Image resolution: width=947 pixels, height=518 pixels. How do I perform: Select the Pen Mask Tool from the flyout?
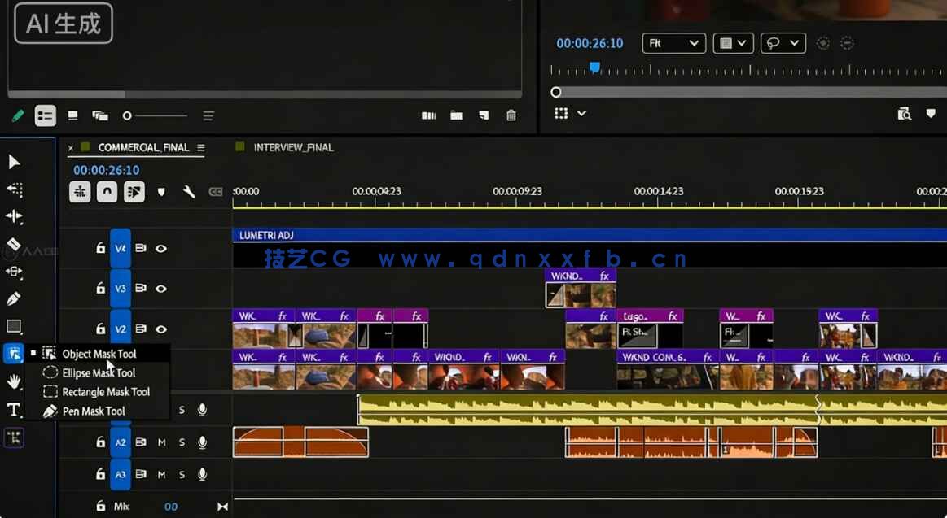tap(92, 411)
